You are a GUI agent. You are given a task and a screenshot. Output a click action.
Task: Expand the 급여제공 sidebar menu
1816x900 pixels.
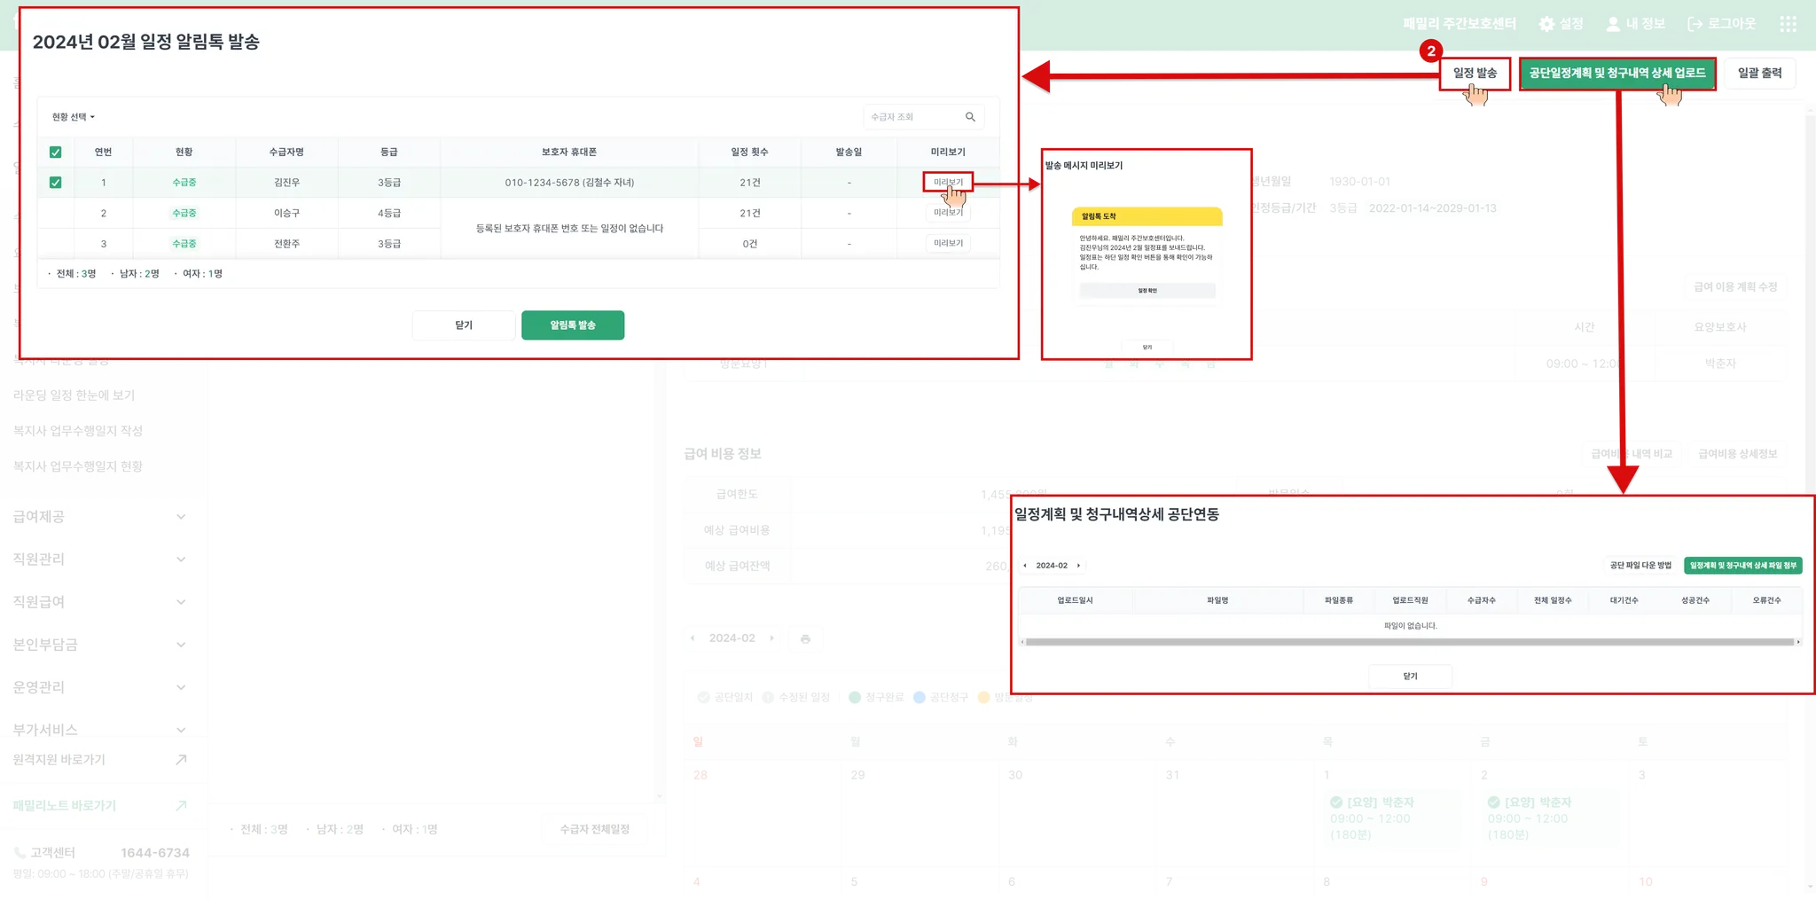point(100,517)
